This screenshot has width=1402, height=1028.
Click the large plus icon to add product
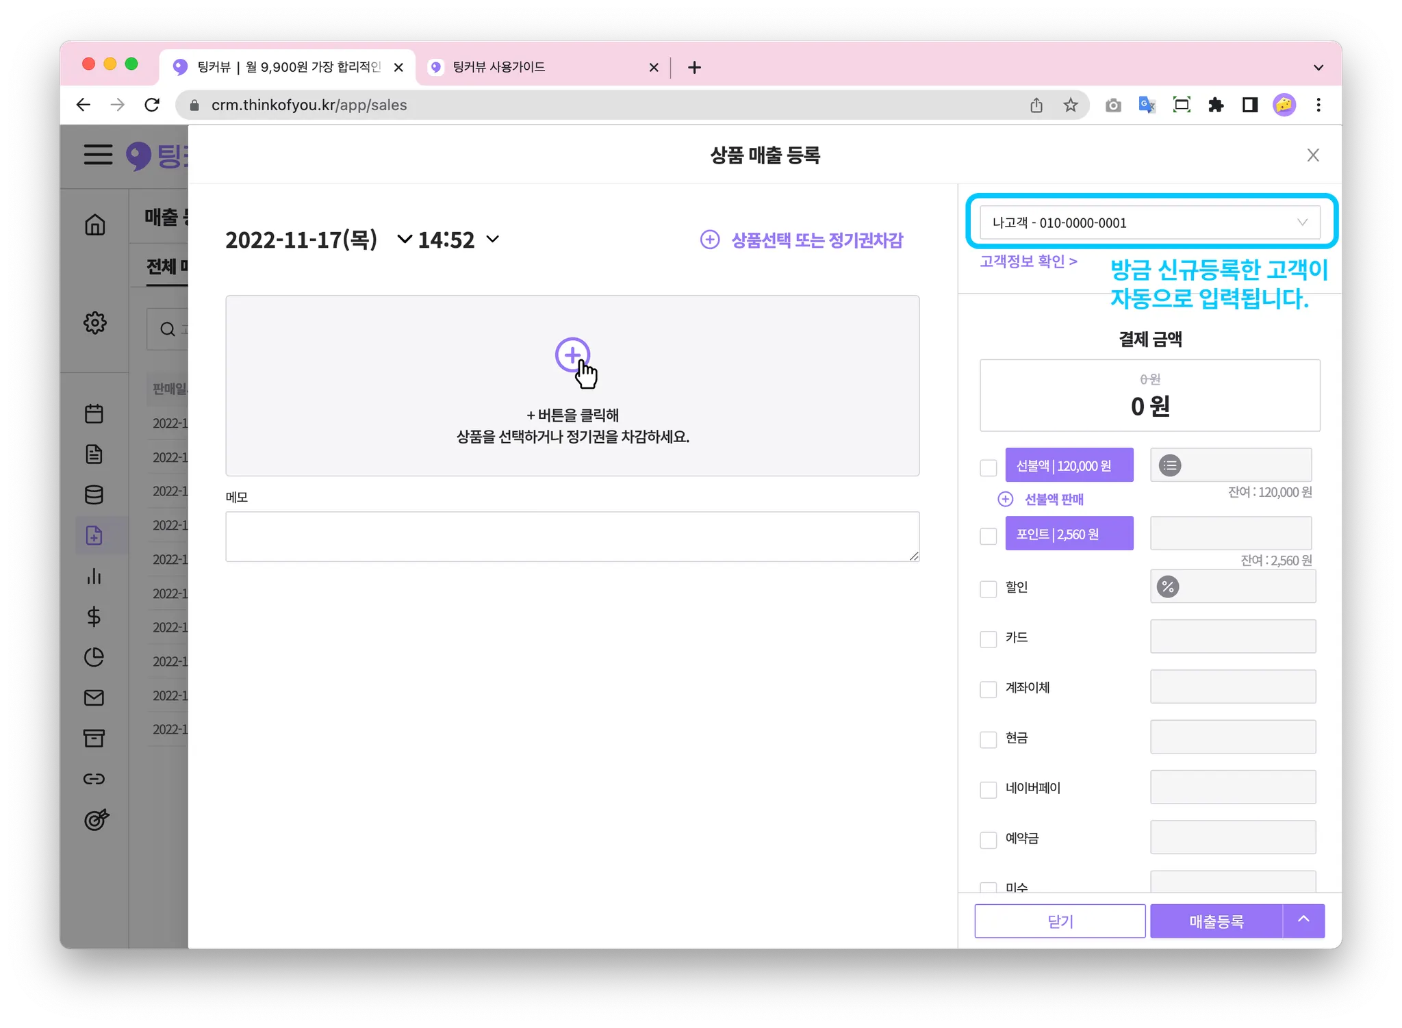tap(572, 355)
